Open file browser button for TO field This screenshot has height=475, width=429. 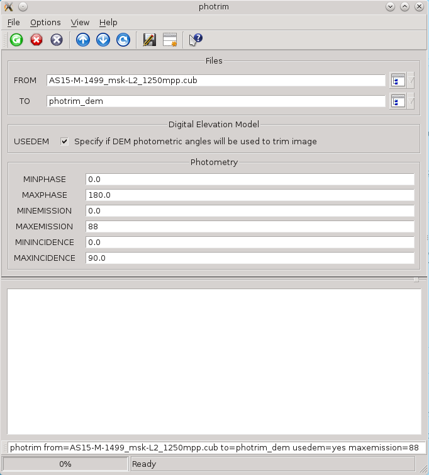tap(398, 101)
